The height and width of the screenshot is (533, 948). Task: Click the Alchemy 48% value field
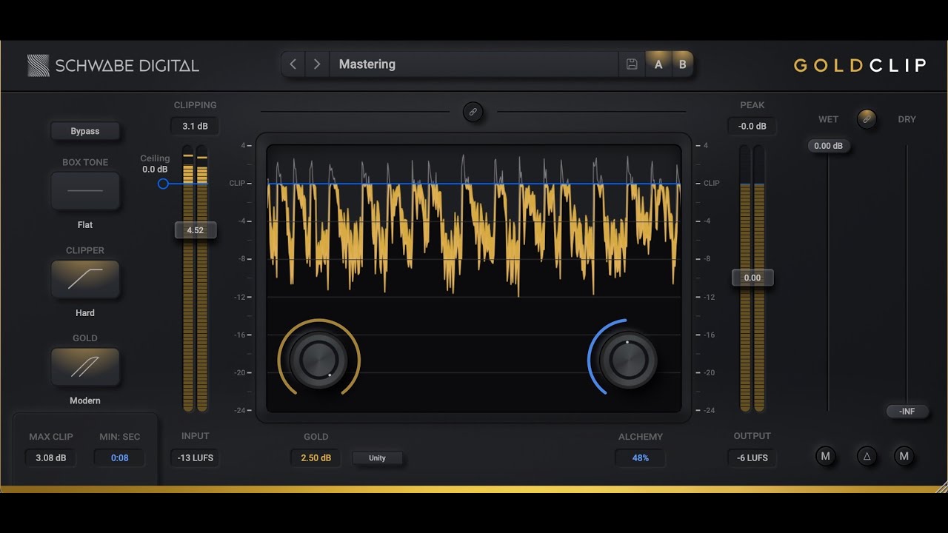(640, 458)
